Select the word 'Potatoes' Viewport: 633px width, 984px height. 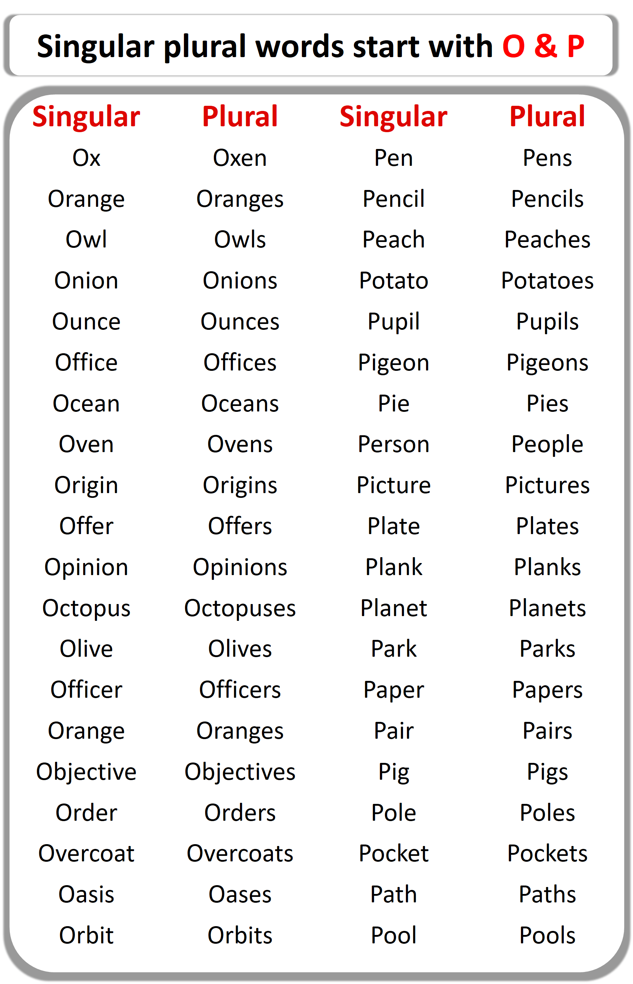(x=547, y=281)
